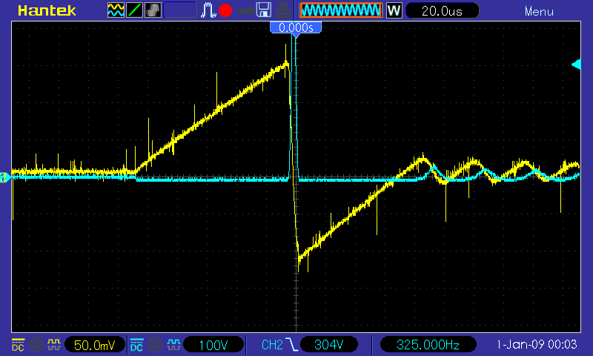
Task: Click the empty status box in top bar
Action: point(180,10)
